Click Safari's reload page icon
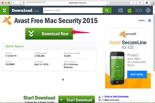 coord(107,3)
